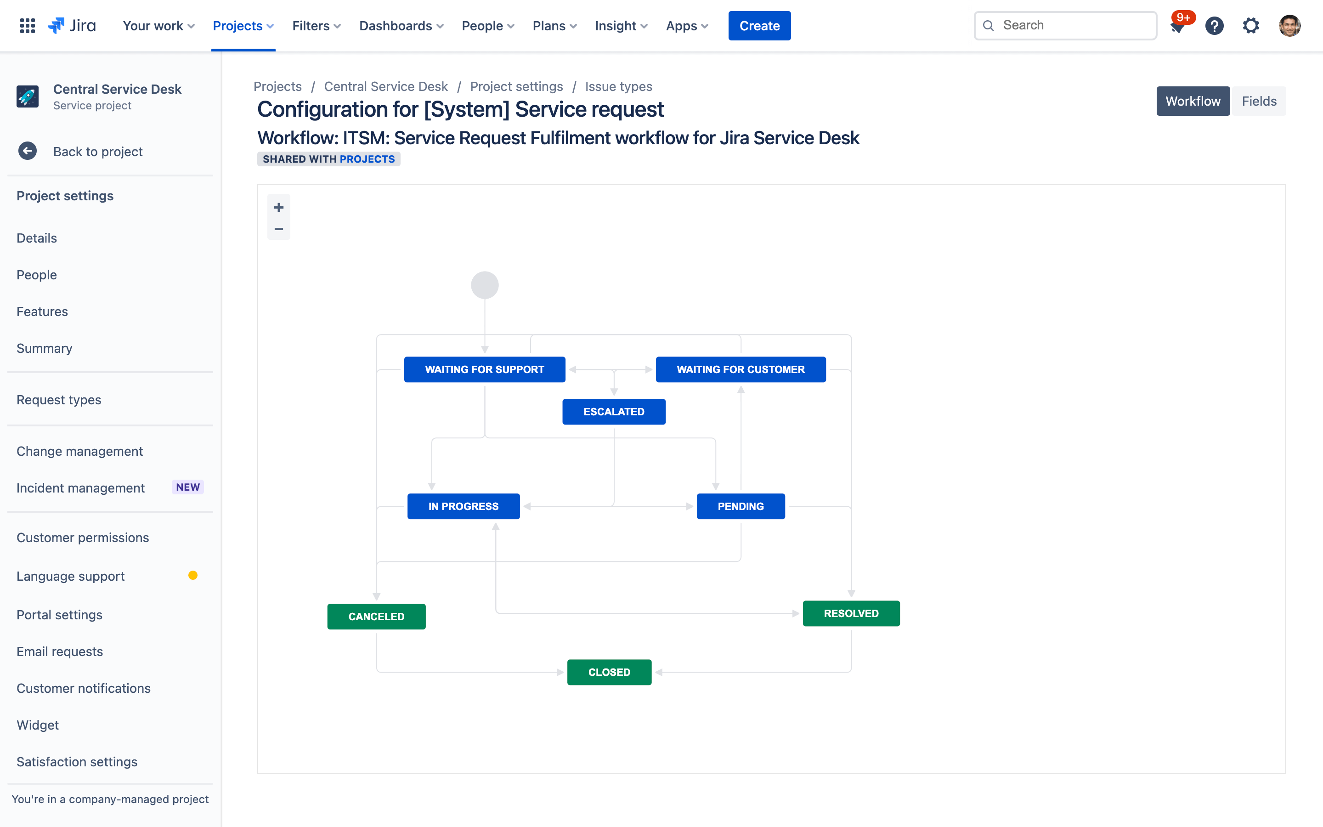Open Language support settings
Image resolution: width=1323 pixels, height=827 pixels.
coord(70,576)
